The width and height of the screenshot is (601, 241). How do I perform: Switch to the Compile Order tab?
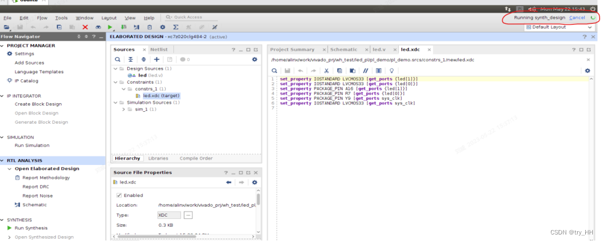pyautogui.click(x=196, y=158)
